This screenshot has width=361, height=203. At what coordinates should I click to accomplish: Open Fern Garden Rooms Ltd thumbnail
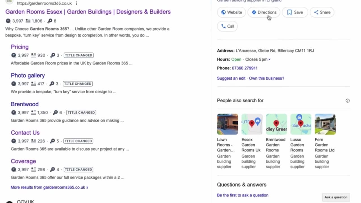point(325,124)
